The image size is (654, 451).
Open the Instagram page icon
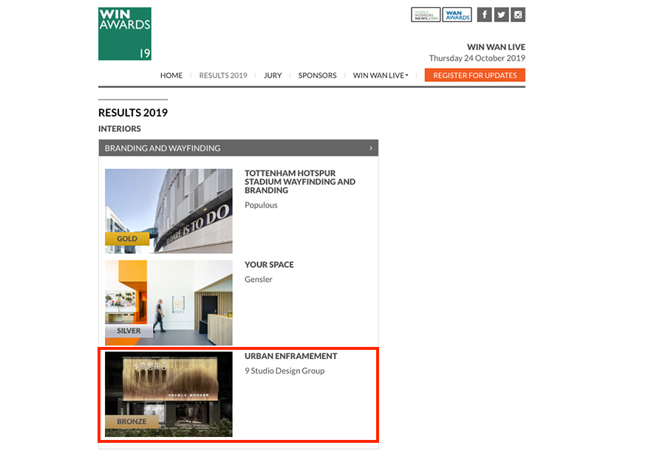[x=517, y=15]
